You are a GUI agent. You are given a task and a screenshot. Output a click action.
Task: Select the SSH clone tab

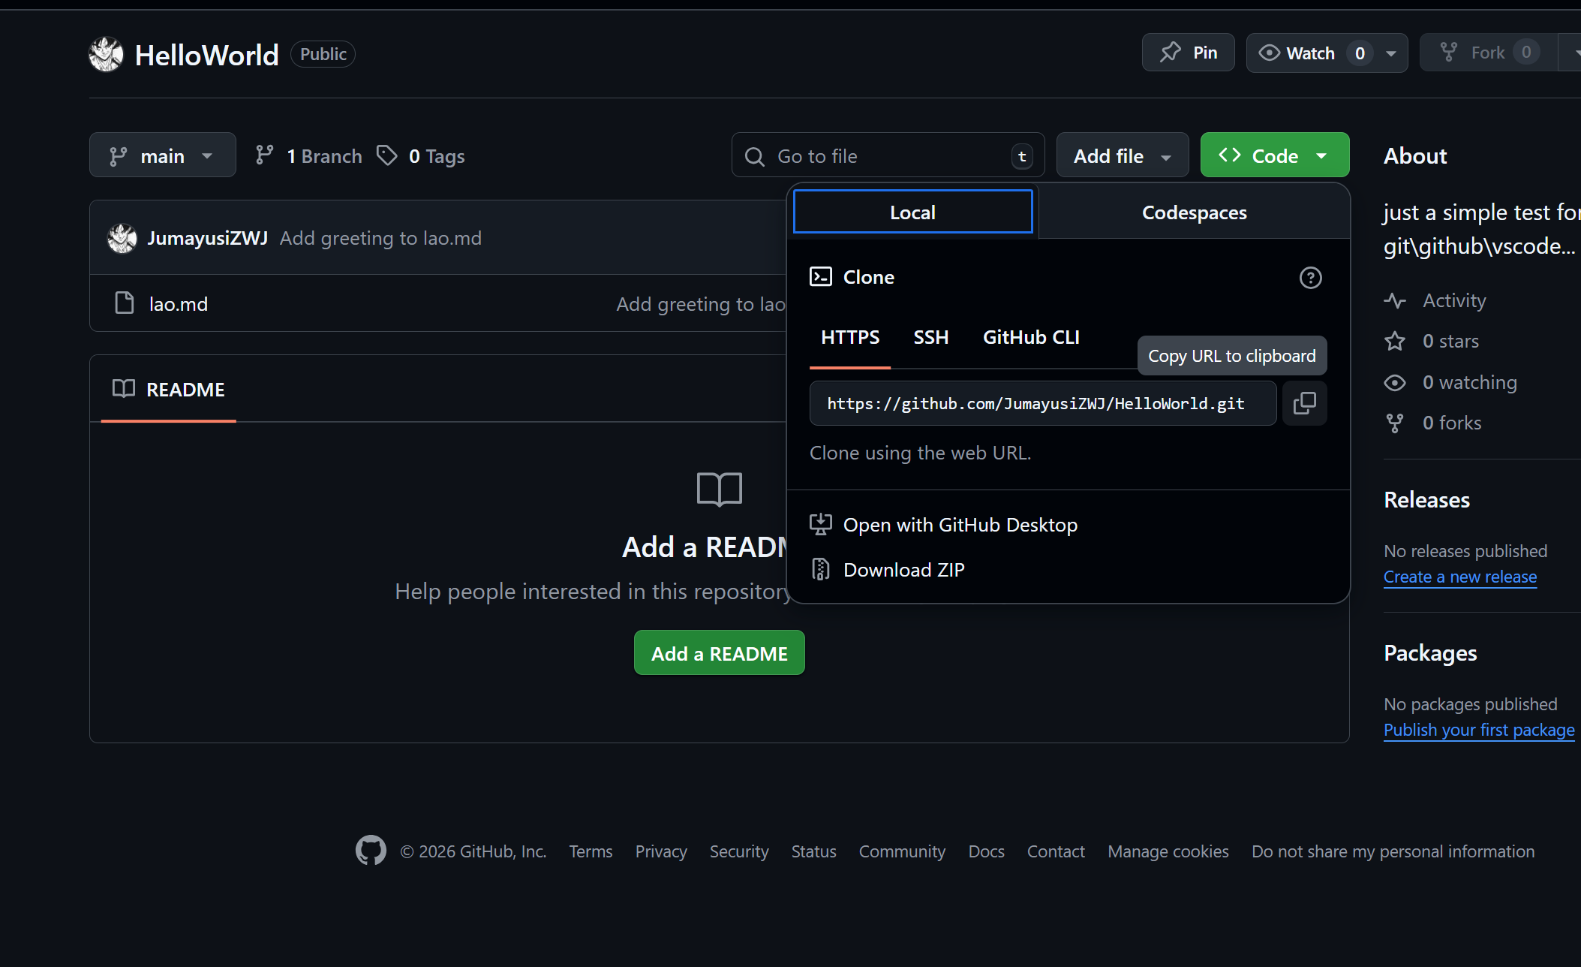930,338
